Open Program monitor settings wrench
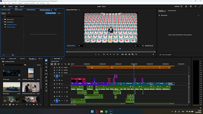The height and width of the screenshot is (114, 203). [143, 46]
